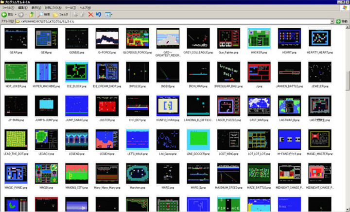Select the LINE_SOCCER.png thumbnail
Image resolution: width=350 pixels, height=212 pixels.
point(198,140)
